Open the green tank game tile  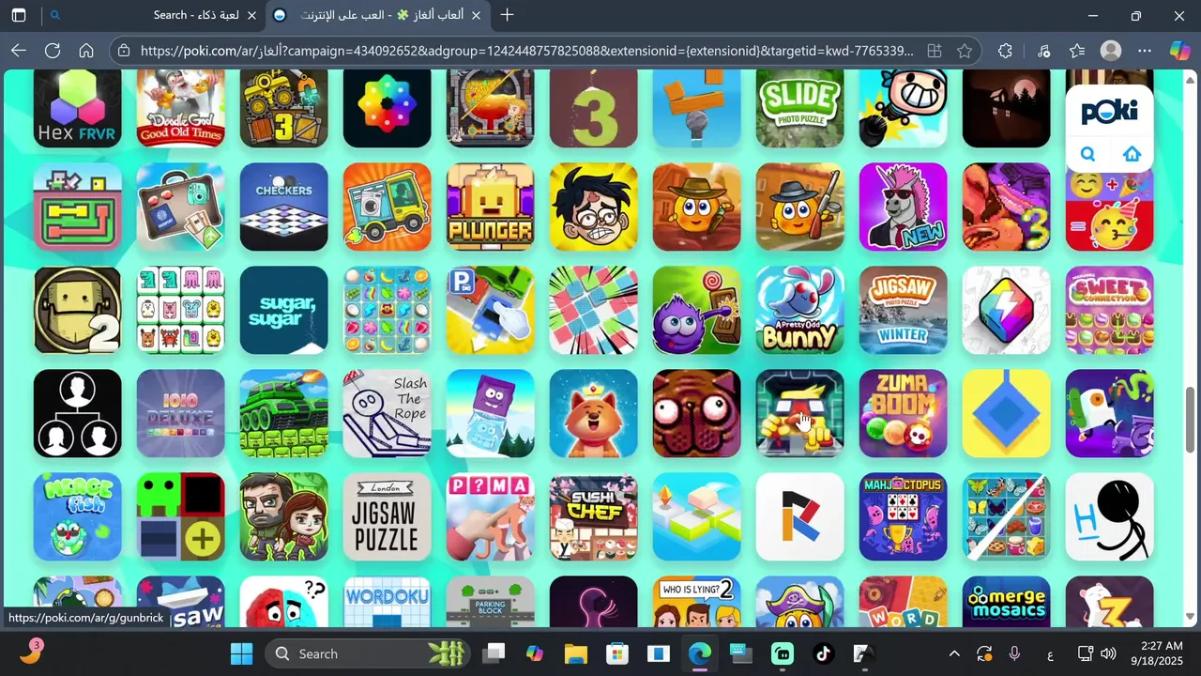coord(283,413)
